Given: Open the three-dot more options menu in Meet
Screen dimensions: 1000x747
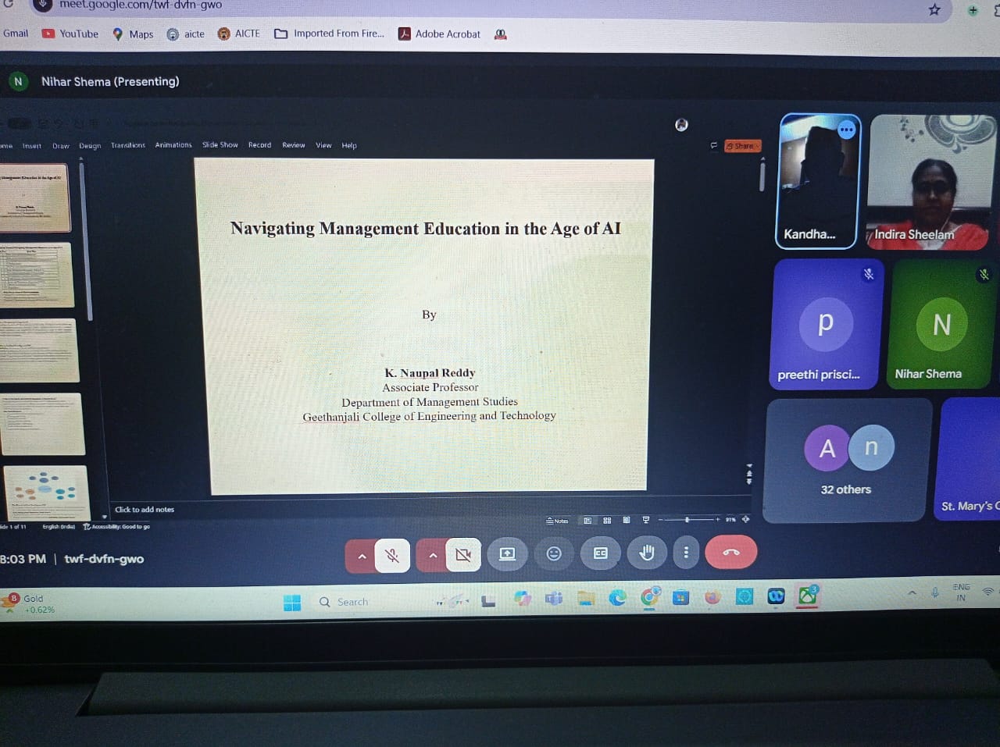Looking at the screenshot, I should (x=686, y=553).
